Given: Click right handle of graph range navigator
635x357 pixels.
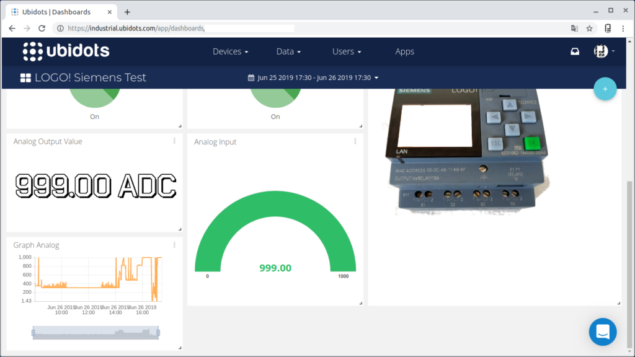Looking at the screenshot, I should [158, 333].
